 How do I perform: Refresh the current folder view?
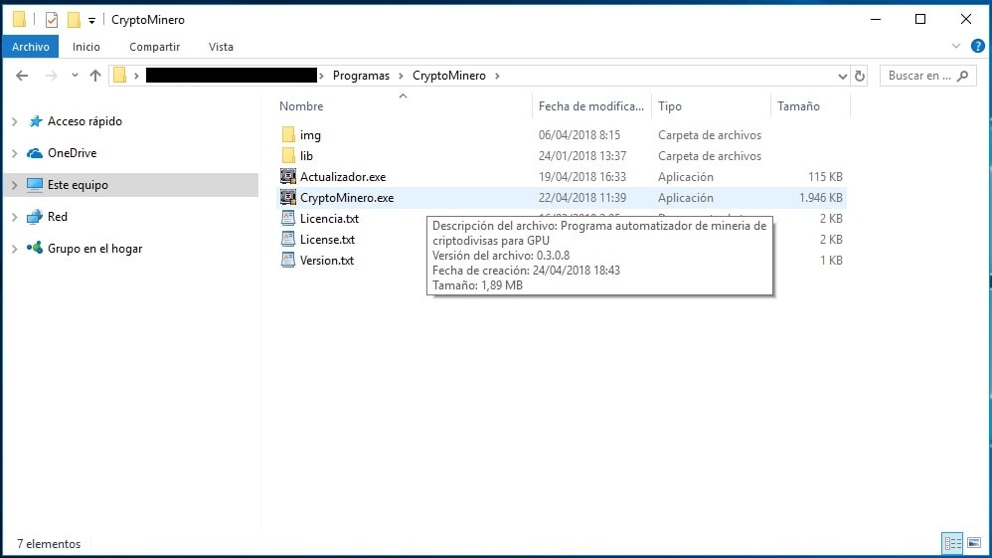point(859,76)
